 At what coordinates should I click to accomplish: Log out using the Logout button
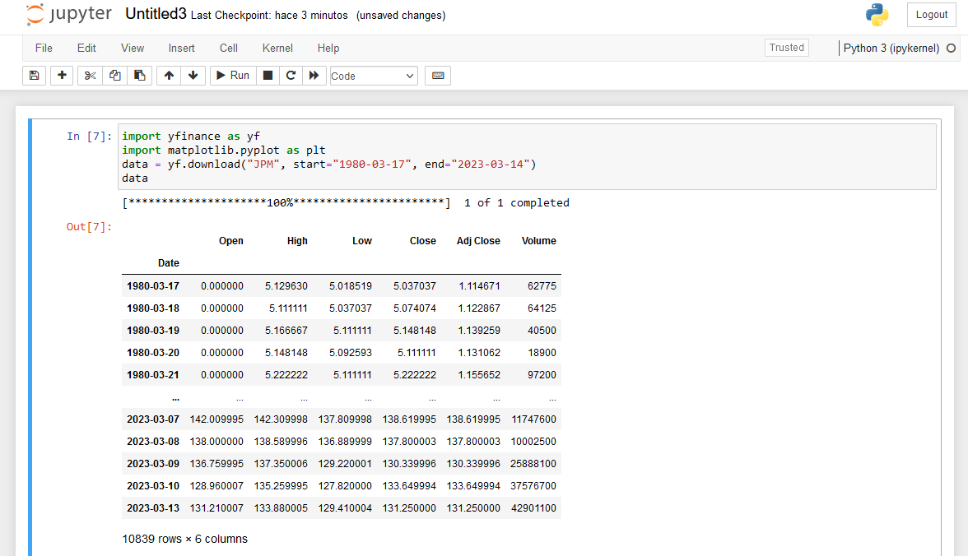point(931,14)
